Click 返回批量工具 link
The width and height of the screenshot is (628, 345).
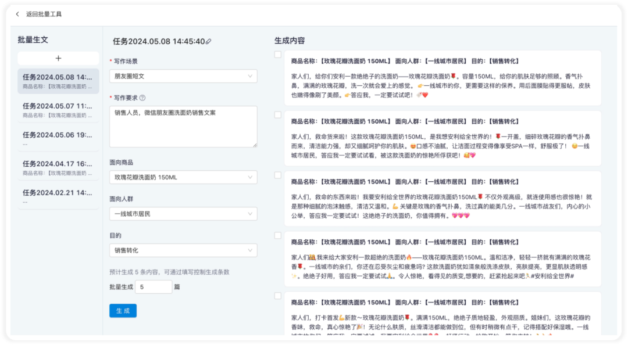(x=44, y=14)
